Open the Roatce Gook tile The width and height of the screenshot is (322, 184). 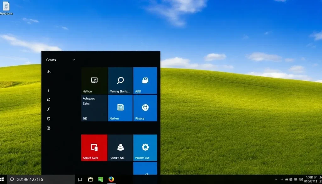tap(120, 148)
